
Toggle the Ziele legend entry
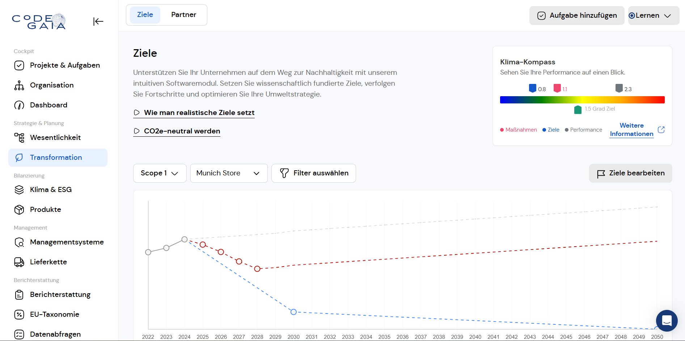[x=551, y=130]
